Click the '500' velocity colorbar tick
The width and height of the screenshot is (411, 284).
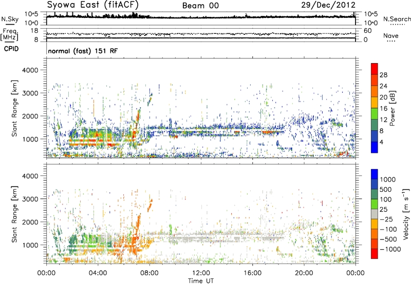(x=385, y=190)
